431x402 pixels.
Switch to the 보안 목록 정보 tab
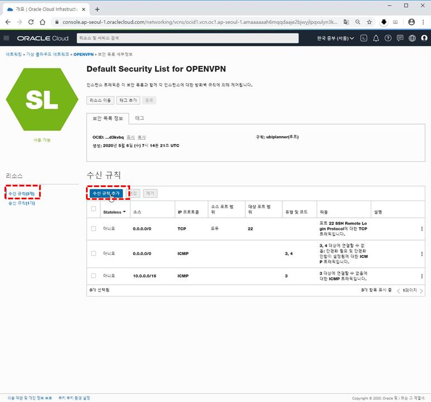tap(108, 118)
